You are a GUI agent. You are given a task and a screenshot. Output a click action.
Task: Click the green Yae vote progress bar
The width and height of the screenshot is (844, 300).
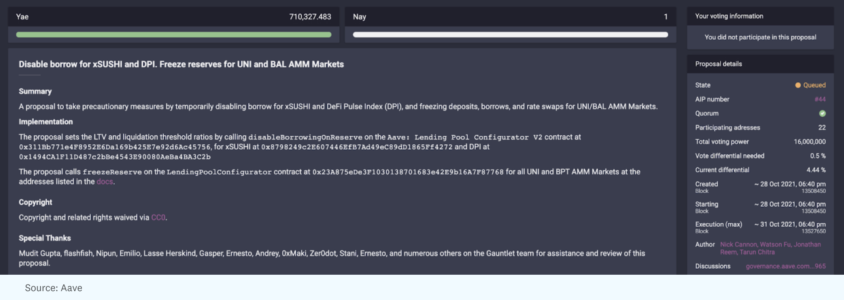[x=173, y=35]
